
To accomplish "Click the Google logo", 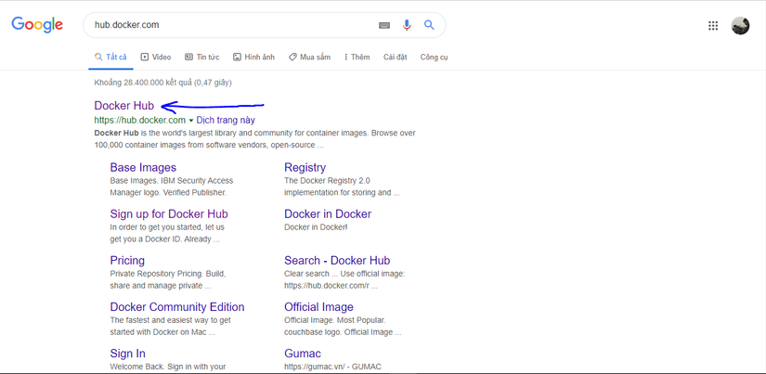I will (37, 25).
